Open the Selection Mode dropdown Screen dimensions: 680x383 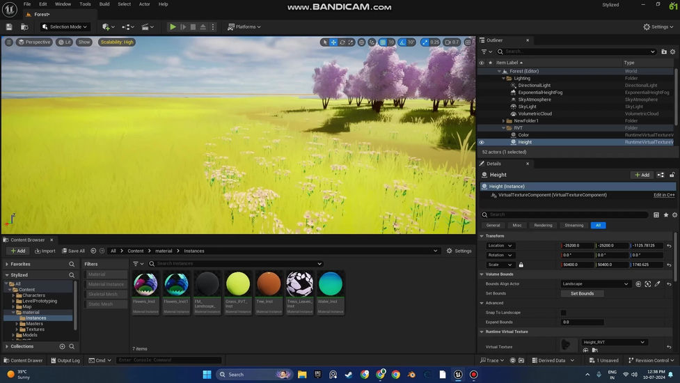point(65,26)
